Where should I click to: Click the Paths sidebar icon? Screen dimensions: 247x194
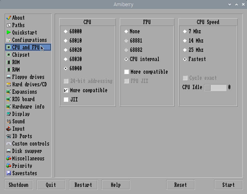(x=9, y=25)
